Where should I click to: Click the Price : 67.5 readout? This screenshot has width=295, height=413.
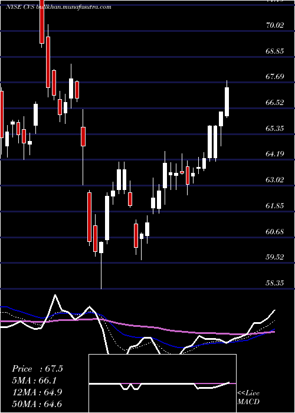coord(37,369)
